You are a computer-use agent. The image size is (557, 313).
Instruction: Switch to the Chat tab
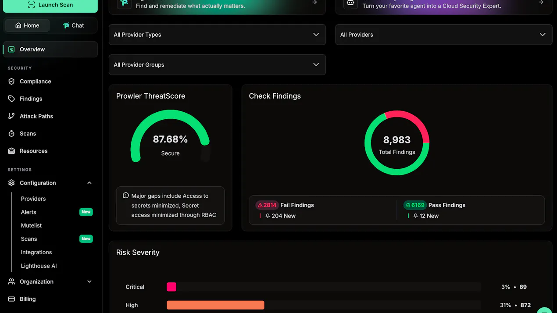point(73,25)
